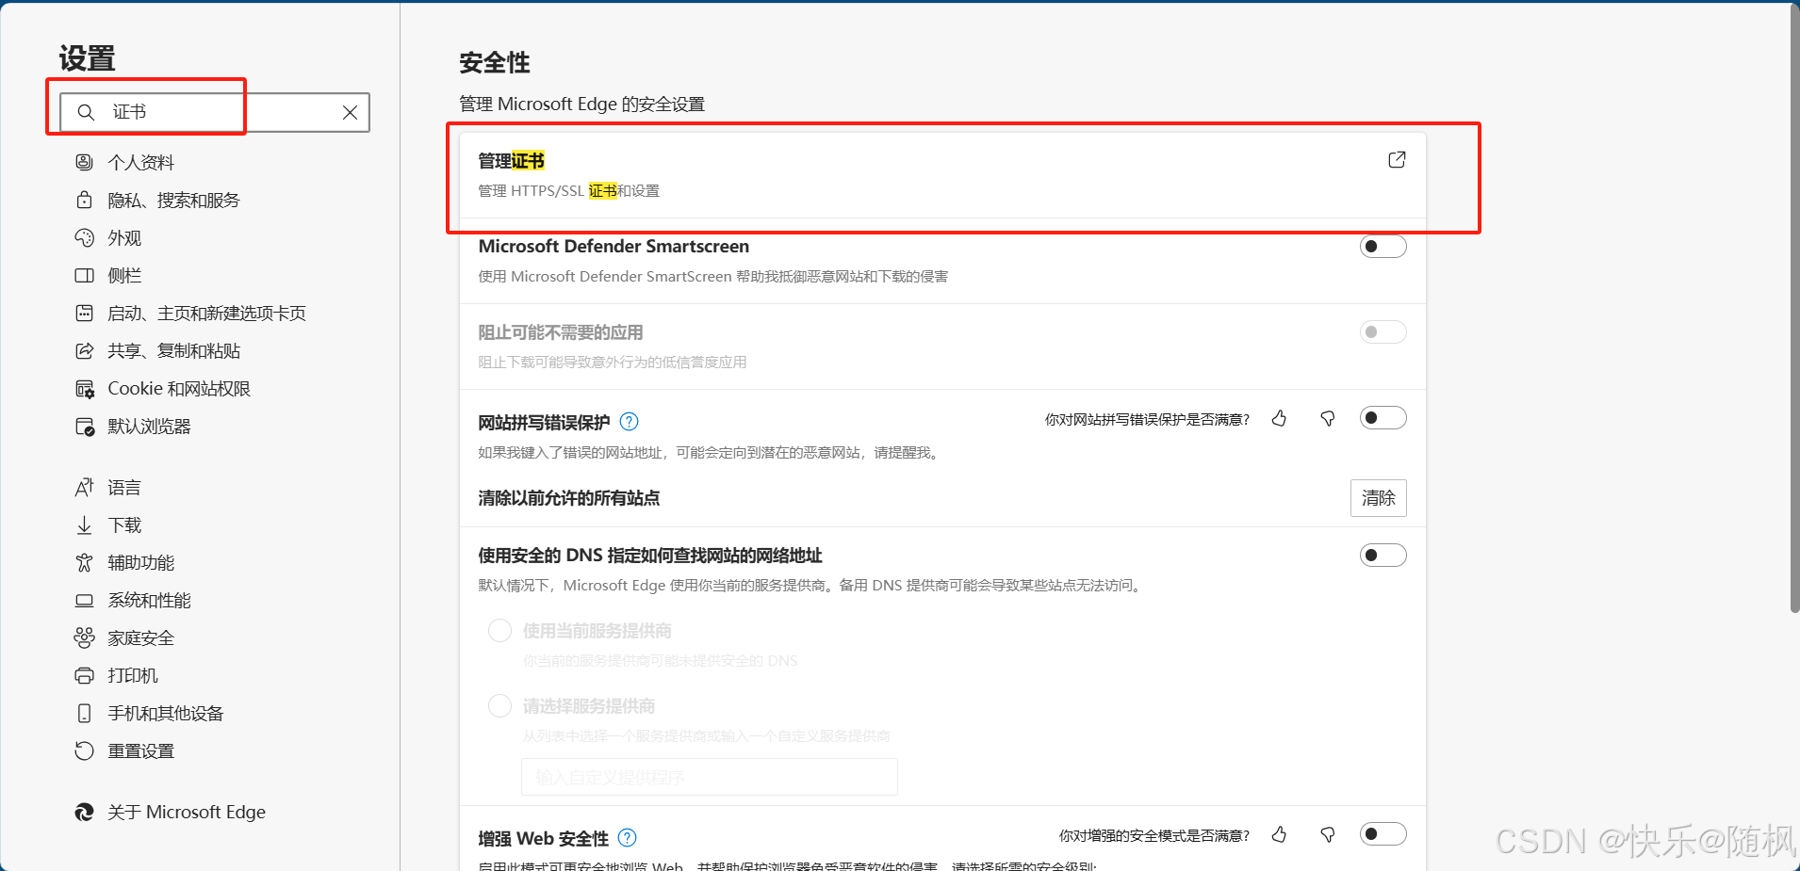
Task: Select 共享、复制和粘贴 in sidebar
Action: 173,351
